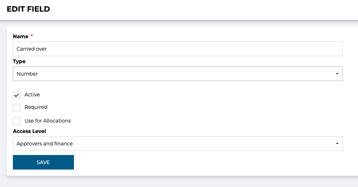Image resolution: width=358 pixels, height=187 pixels.
Task: Click the red required asterisk beside Name
Action: click(32, 36)
